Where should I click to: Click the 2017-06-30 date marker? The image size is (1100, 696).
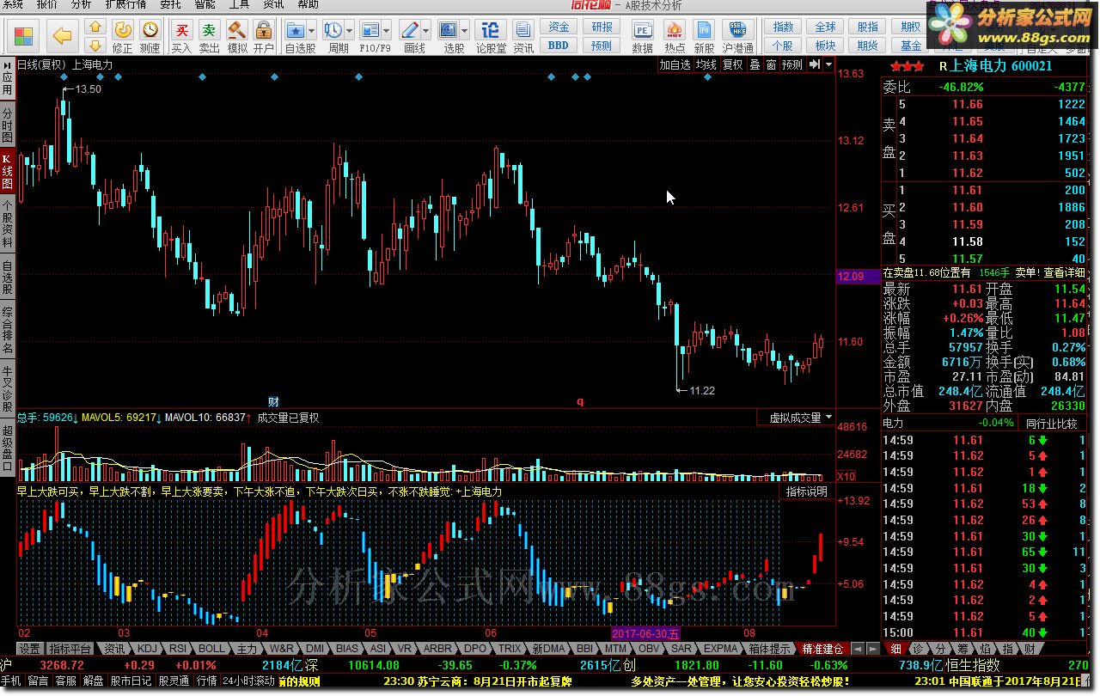(x=648, y=634)
